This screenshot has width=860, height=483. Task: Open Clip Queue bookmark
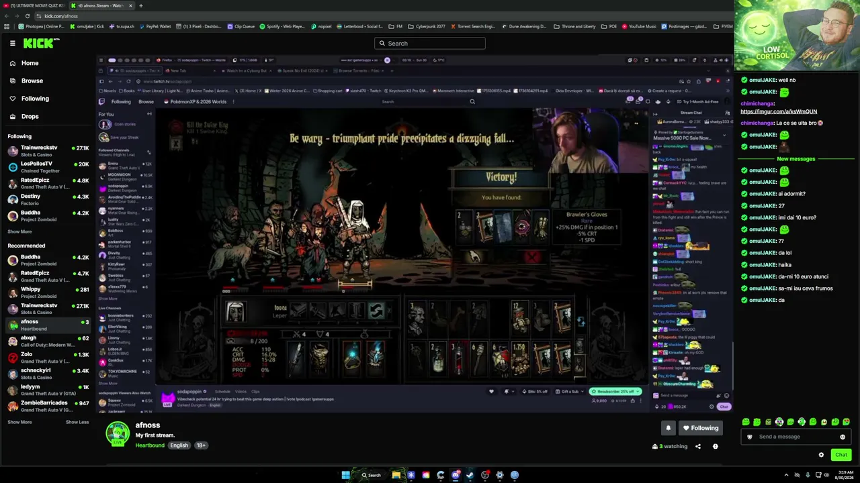241,26
